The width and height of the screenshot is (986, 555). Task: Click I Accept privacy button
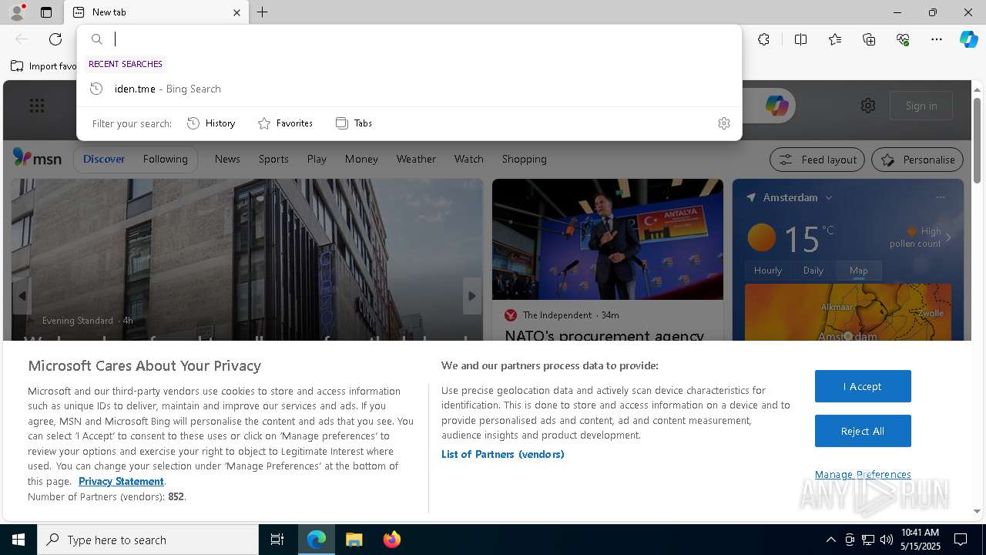click(x=863, y=386)
